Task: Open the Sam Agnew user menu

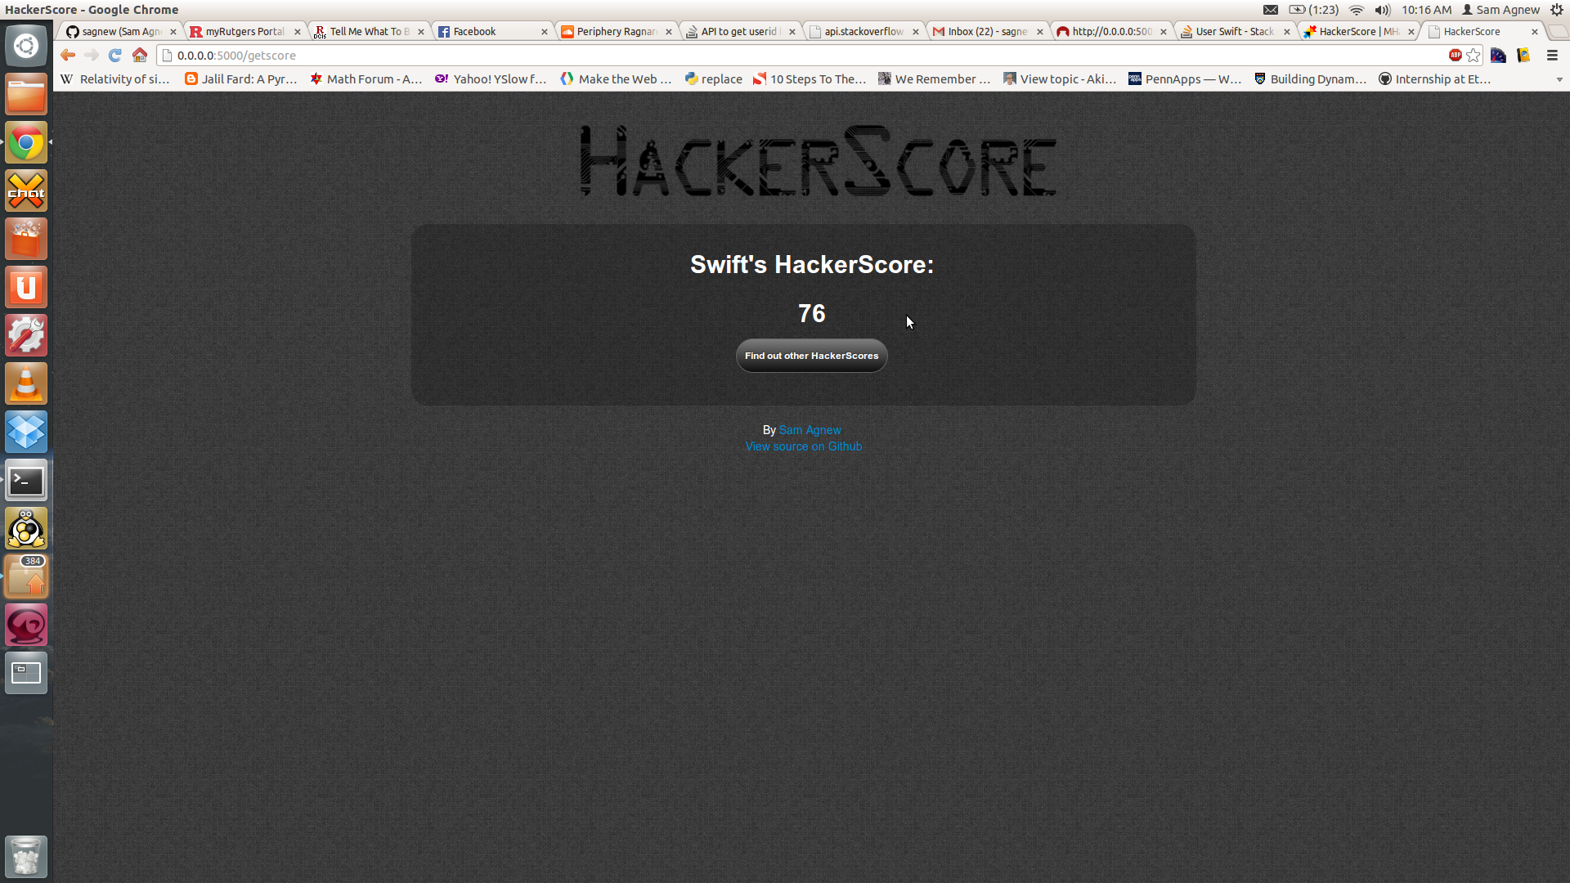Action: click(1500, 10)
